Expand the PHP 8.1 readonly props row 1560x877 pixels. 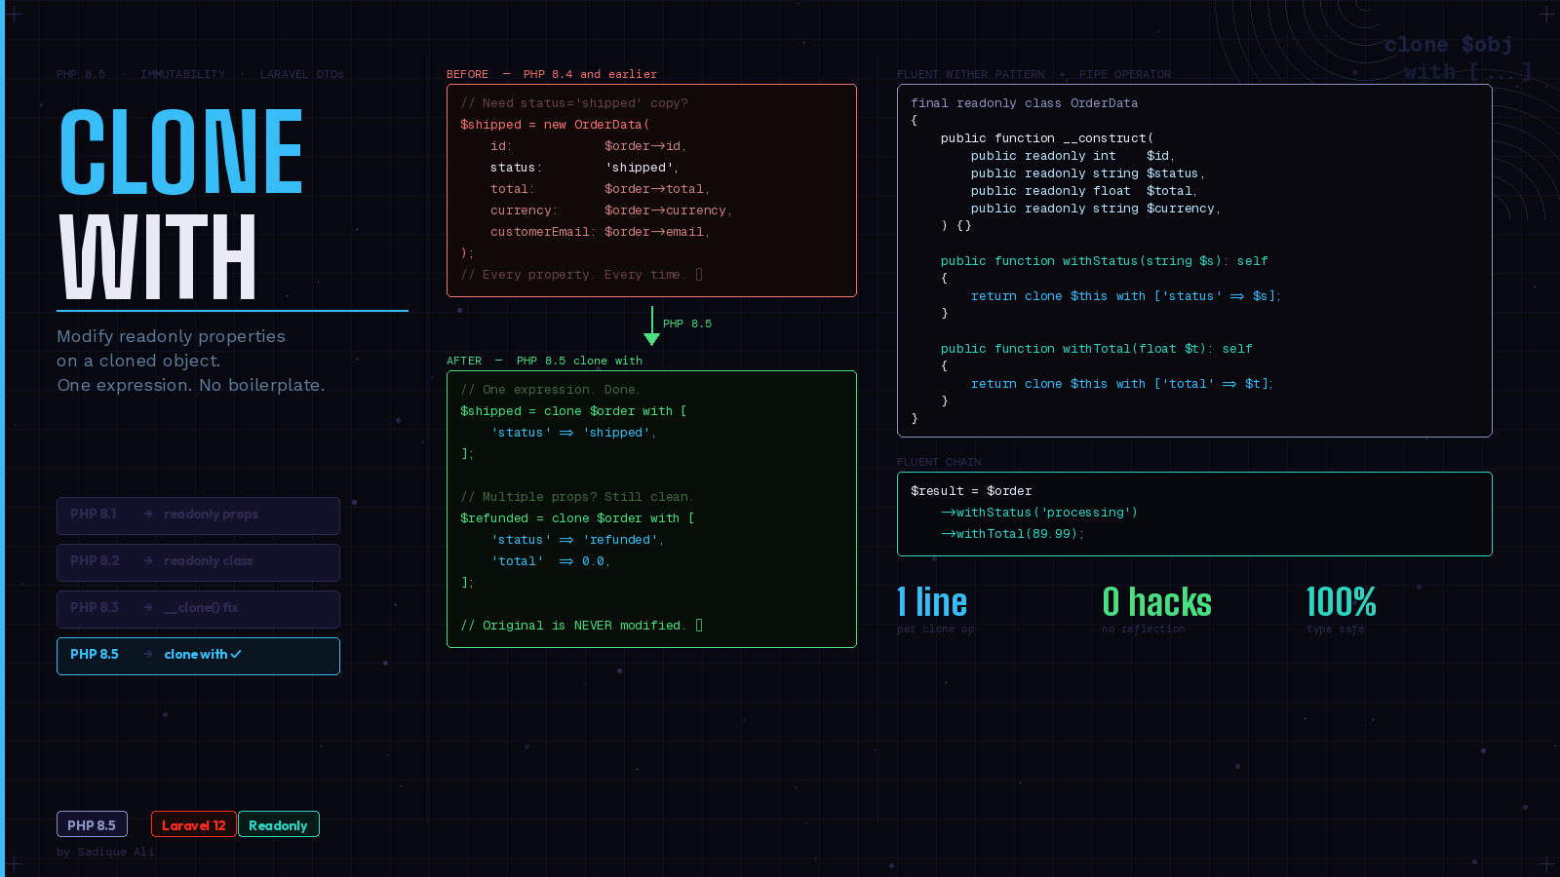tap(198, 515)
